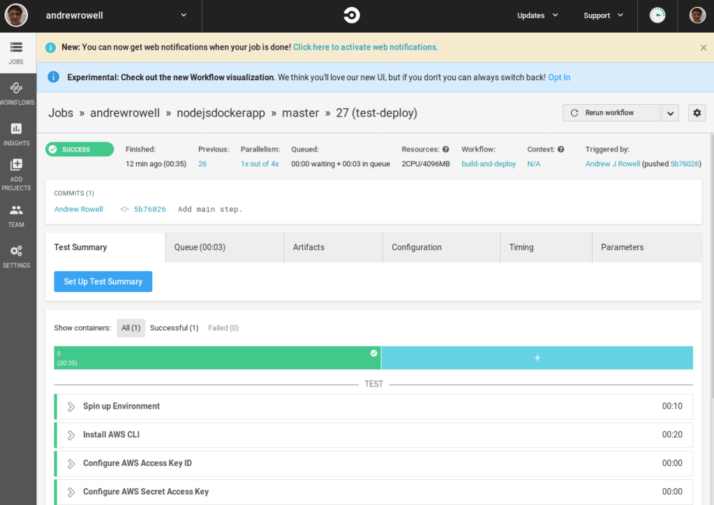This screenshot has height=505, width=714.
Task: Click the build-and-deploy workflow link
Action: click(x=489, y=164)
